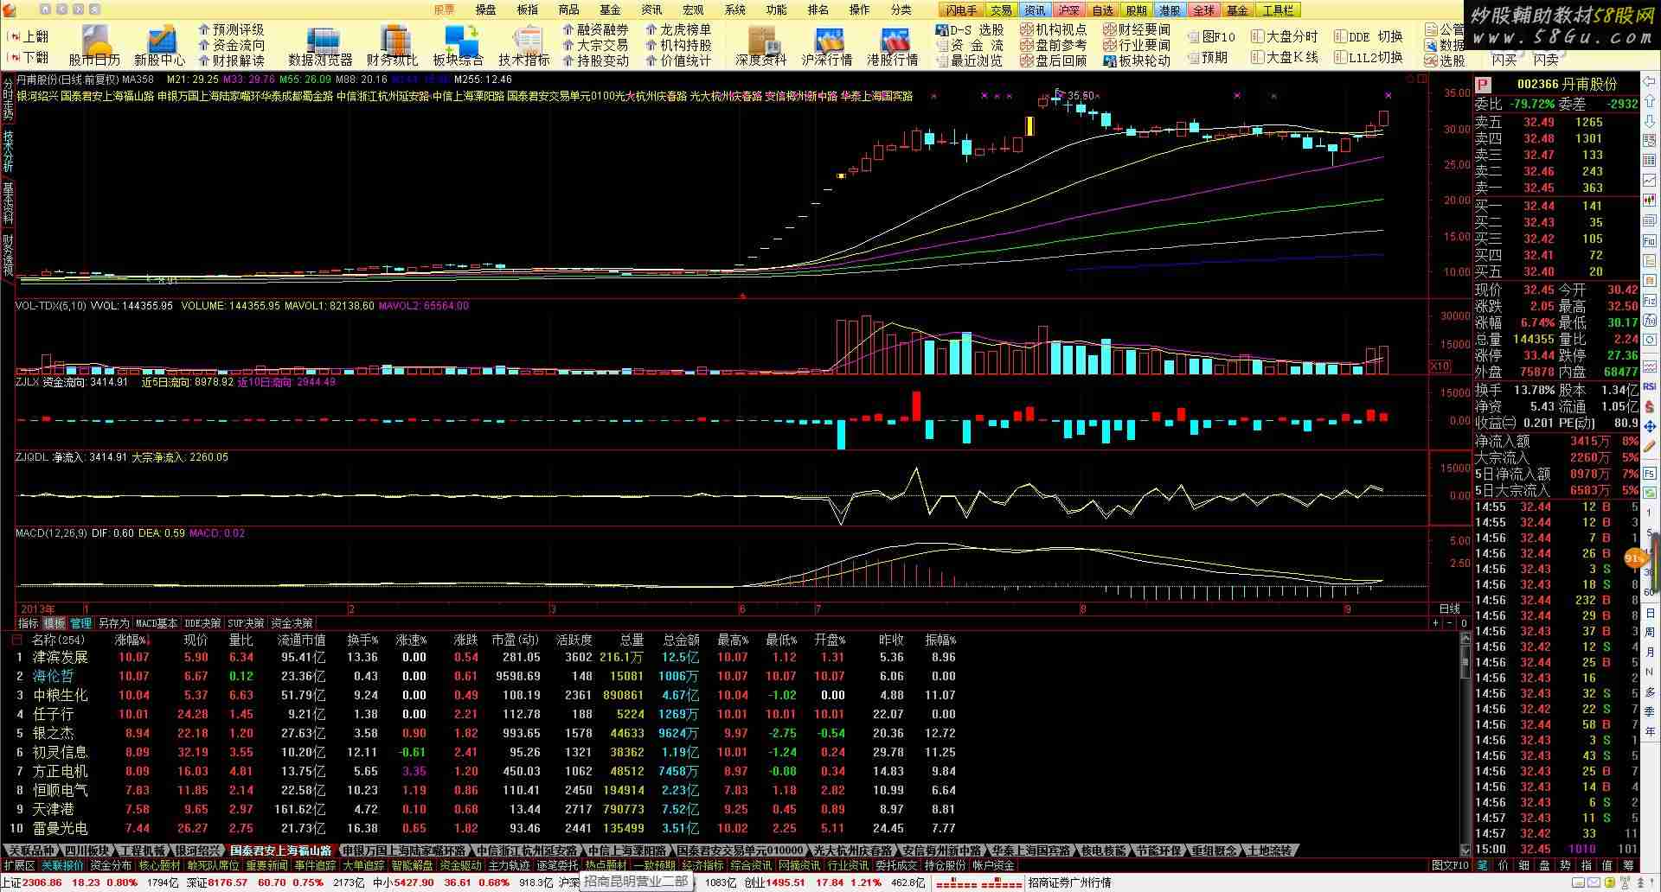The height and width of the screenshot is (892, 1661).
Task: Open 融资融券 margin trading
Action: pyautogui.click(x=595, y=29)
